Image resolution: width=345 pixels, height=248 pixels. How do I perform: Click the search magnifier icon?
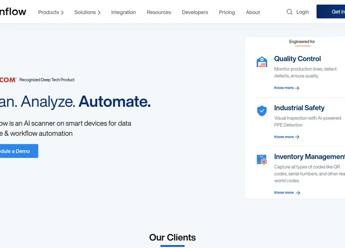point(289,12)
